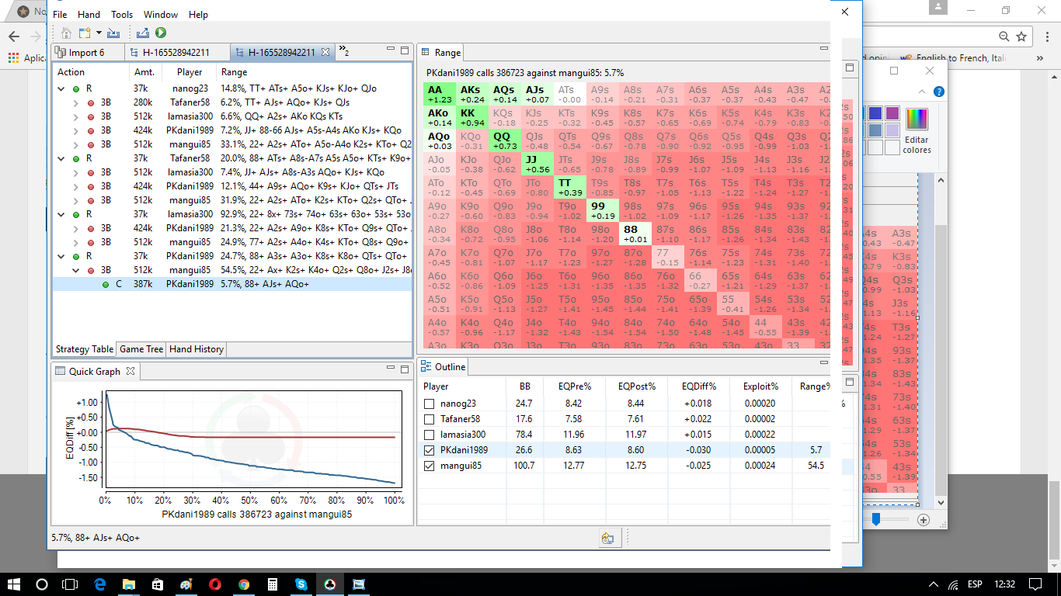Switch to the first H-165528942211 tab

coord(176,52)
